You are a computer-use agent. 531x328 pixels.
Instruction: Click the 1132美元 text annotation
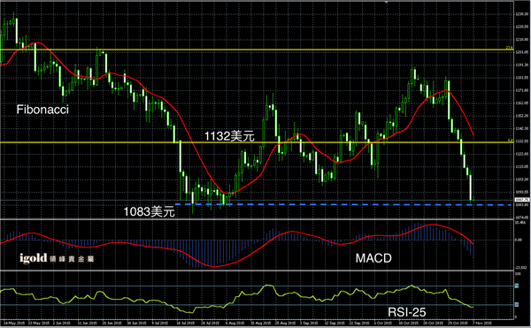point(229,136)
